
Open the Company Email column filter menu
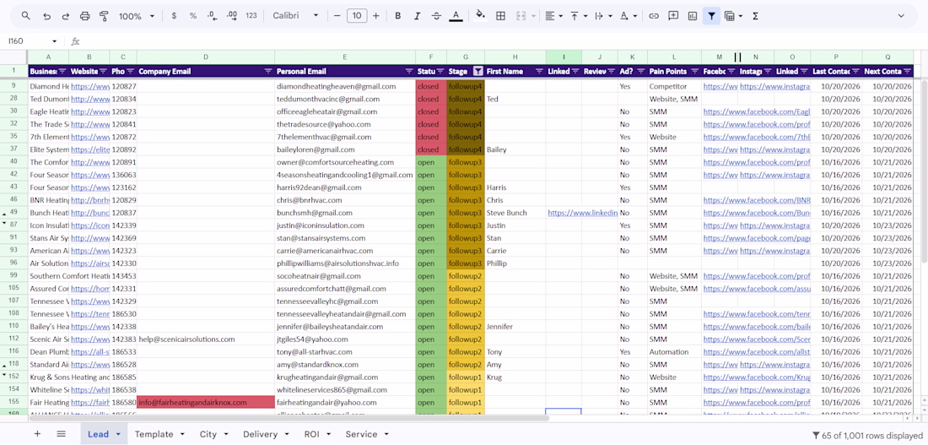click(268, 71)
